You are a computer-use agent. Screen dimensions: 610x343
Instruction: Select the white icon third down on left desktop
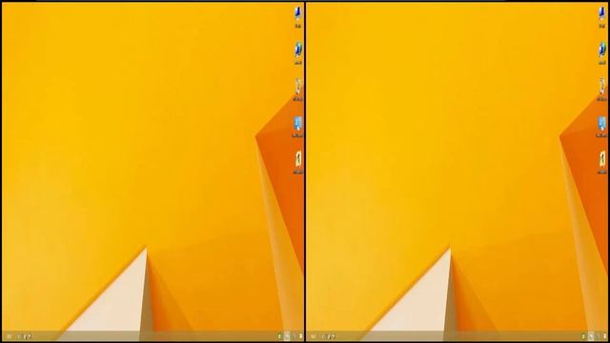point(298,86)
